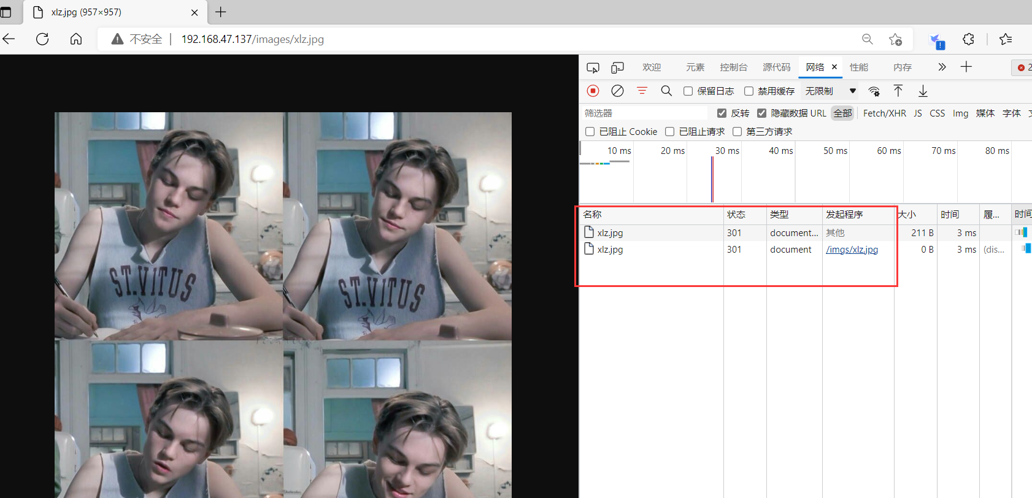Close the xlz.jpg browser tab
The height and width of the screenshot is (498, 1032).
[x=194, y=12]
